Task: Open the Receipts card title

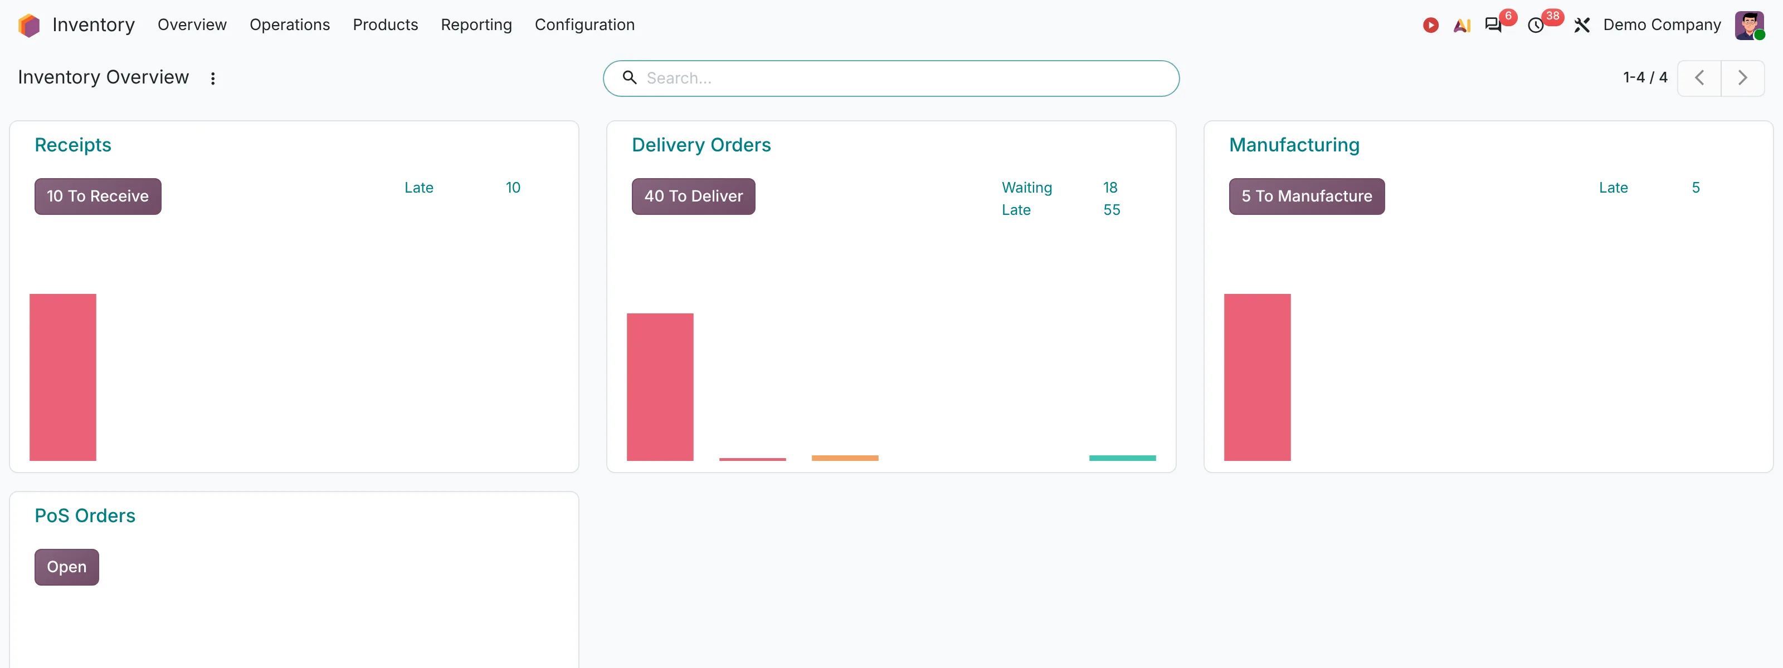Action: coord(72,145)
